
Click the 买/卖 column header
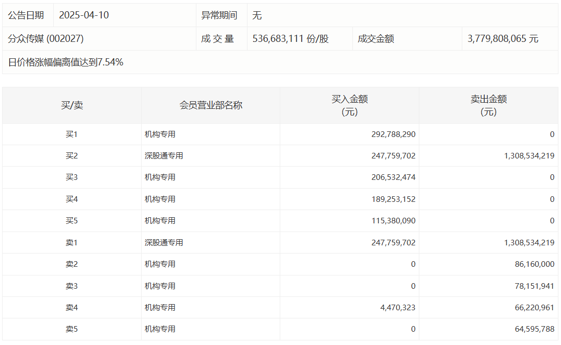(x=72, y=105)
